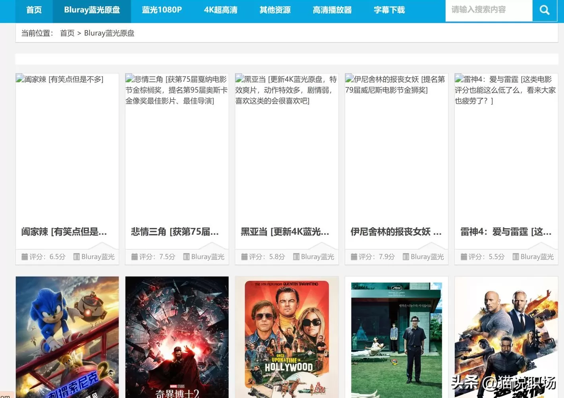Viewport: 564px width, 398px height.
Task: Click the magnifier search button
Action: (545, 10)
